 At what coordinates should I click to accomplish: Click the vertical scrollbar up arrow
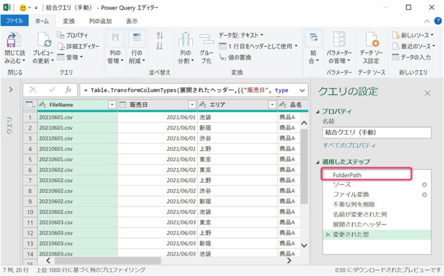click(x=304, y=123)
